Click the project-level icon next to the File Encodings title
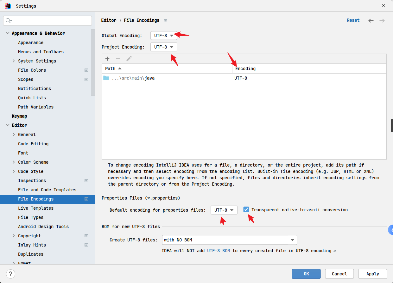This screenshot has width=393, height=283. point(165,21)
